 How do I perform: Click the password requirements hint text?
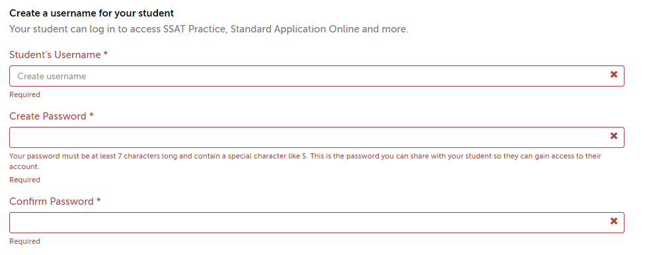pos(305,162)
